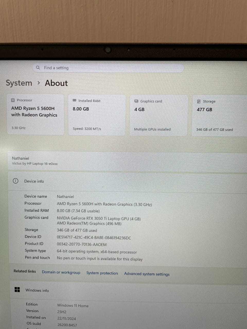Click the About page heading
The image size is (247, 329).
[x=56, y=83]
